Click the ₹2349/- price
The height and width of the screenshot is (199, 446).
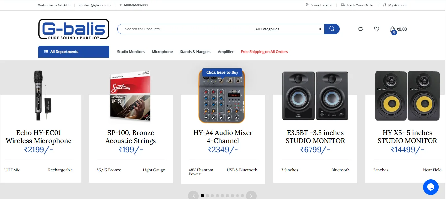[223, 150]
